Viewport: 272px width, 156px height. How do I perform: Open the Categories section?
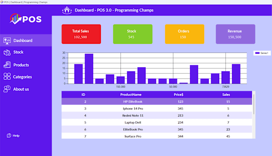pyautogui.click(x=22, y=77)
